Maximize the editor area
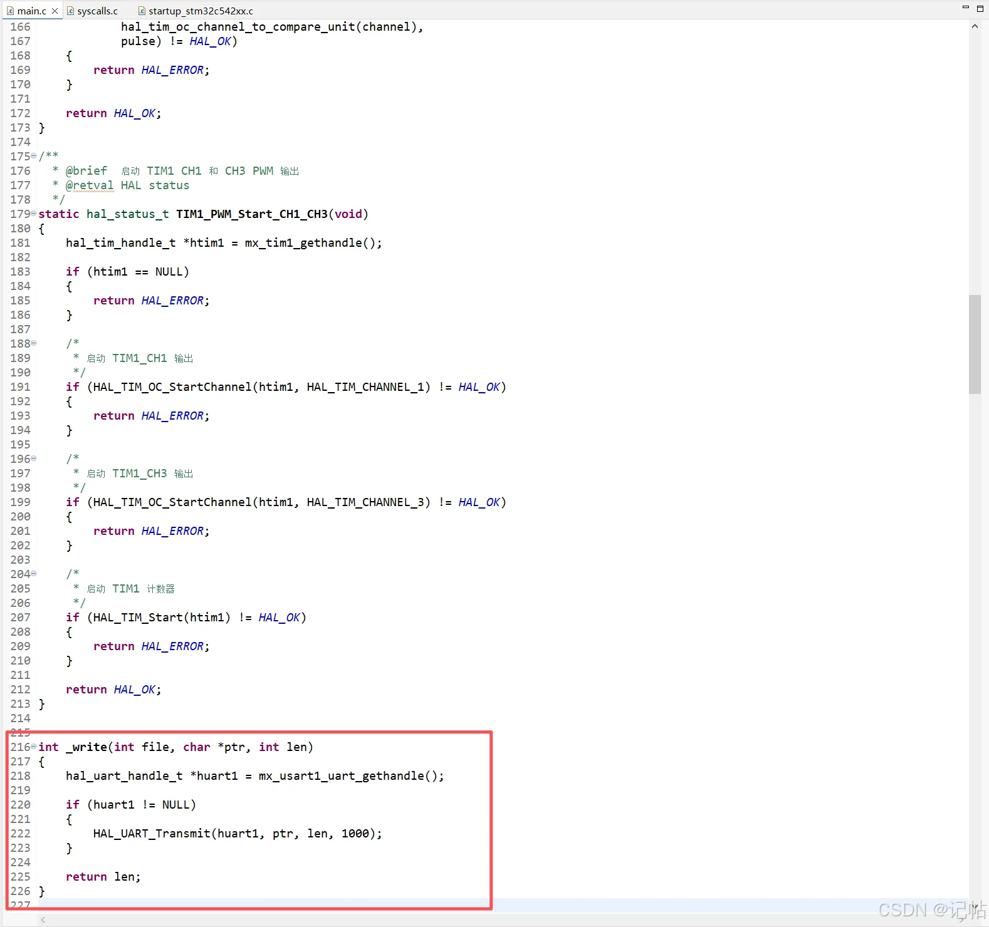The image size is (989, 927). (x=980, y=8)
